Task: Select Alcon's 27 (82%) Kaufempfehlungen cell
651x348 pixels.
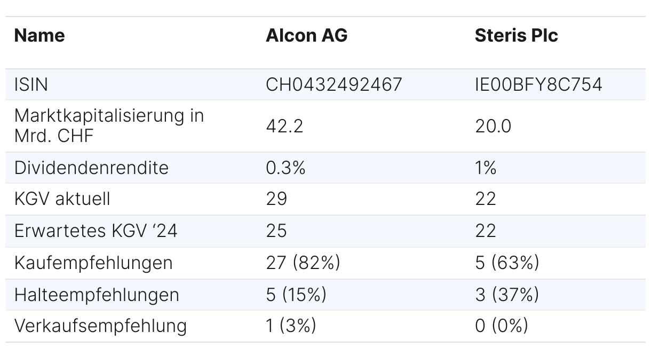Action: 303,263
